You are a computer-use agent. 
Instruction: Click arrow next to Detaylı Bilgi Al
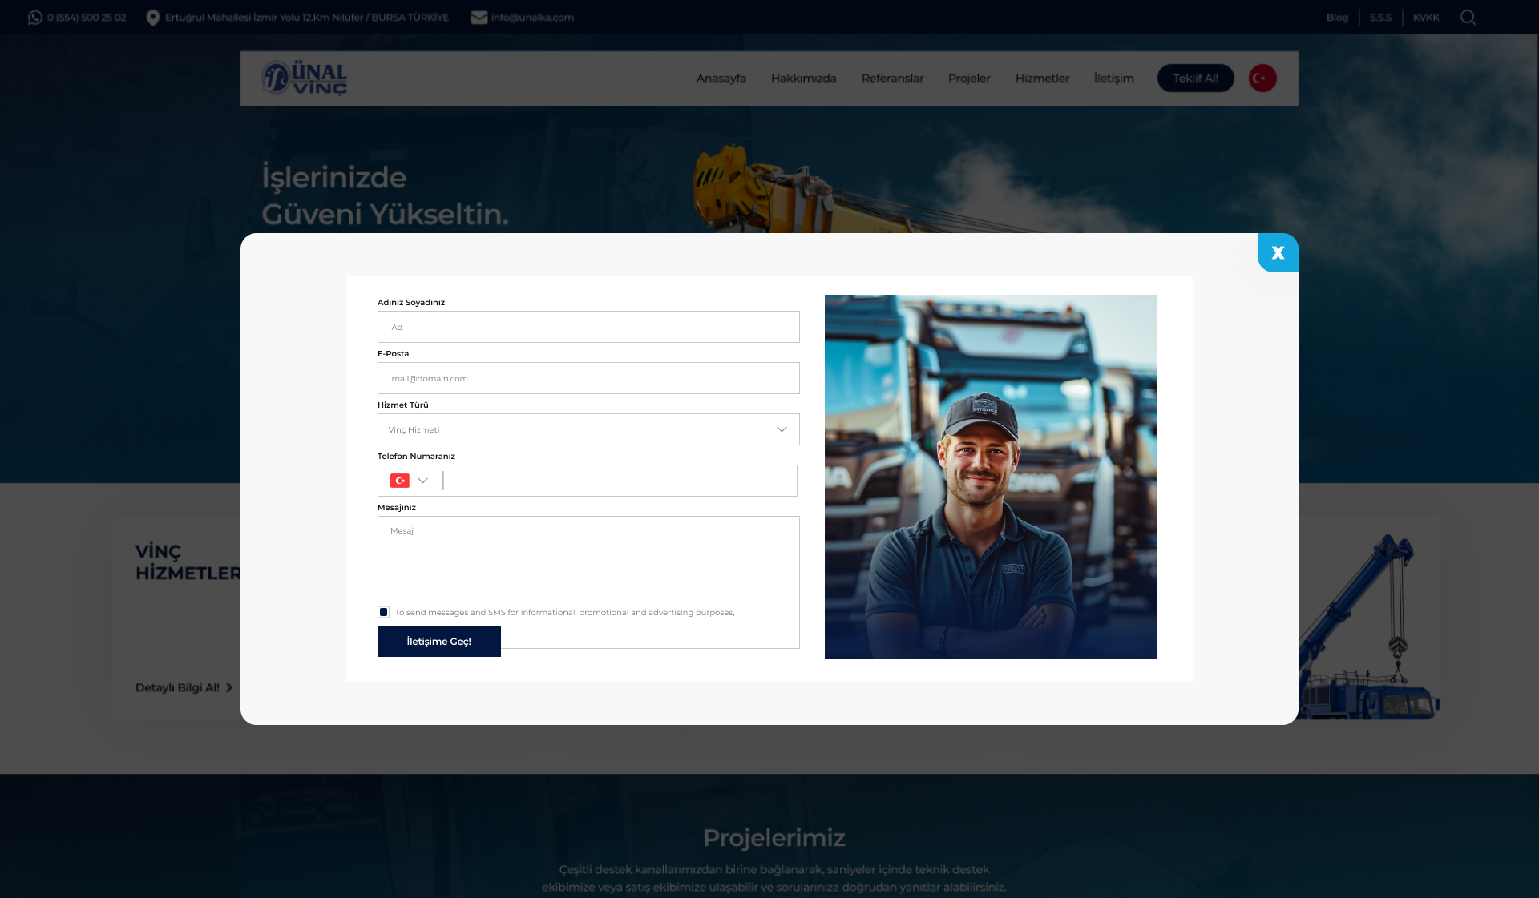click(x=229, y=687)
